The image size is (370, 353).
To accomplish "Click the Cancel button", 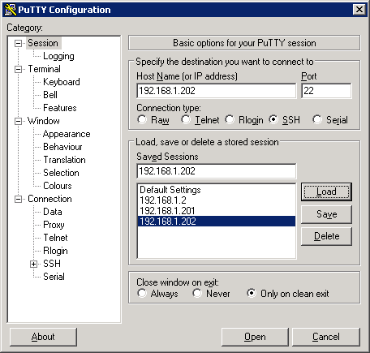I will click(x=326, y=337).
